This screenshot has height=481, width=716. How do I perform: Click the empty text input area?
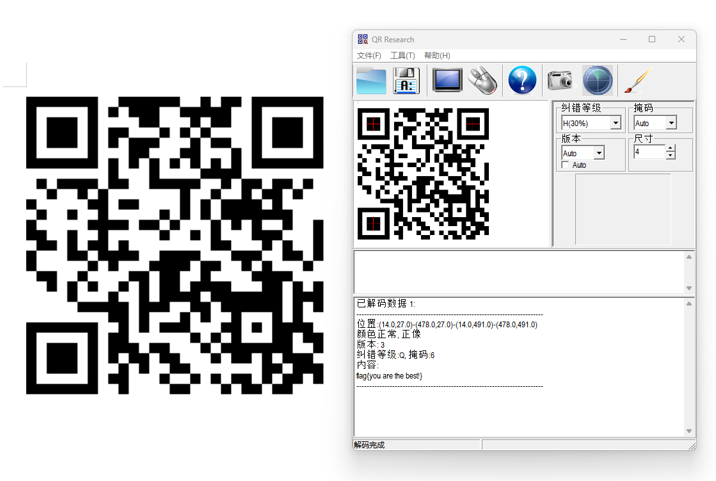coord(519,272)
